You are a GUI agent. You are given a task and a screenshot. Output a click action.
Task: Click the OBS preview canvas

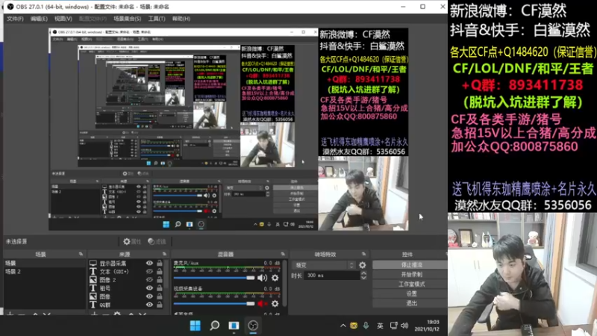coord(228,129)
